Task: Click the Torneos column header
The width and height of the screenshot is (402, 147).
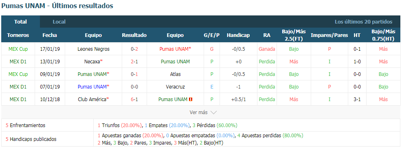Action: pyautogui.click(x=18, y=35)
